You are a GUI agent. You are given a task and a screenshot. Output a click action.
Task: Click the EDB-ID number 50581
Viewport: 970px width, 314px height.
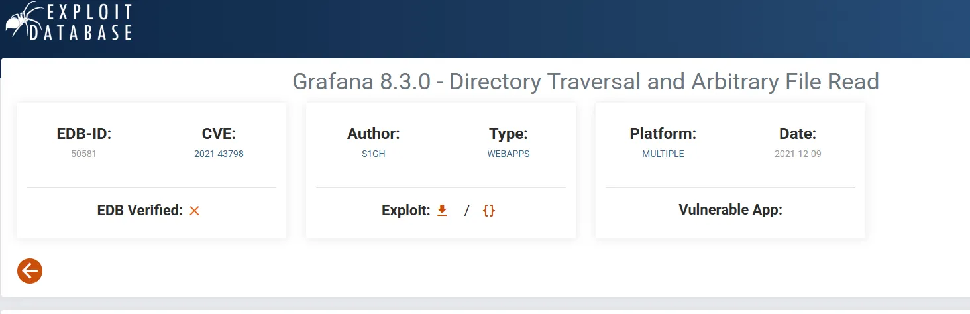click(x=83, y=154)
